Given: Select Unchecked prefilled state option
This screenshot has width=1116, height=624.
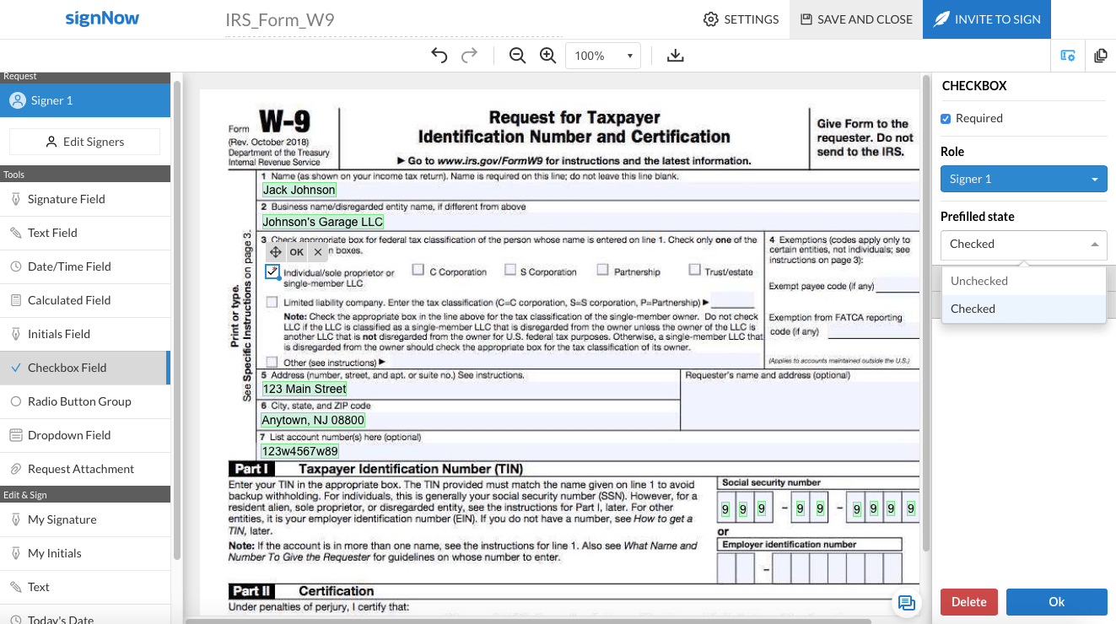Looking at the screenshot, I should tap(1023, 281).
